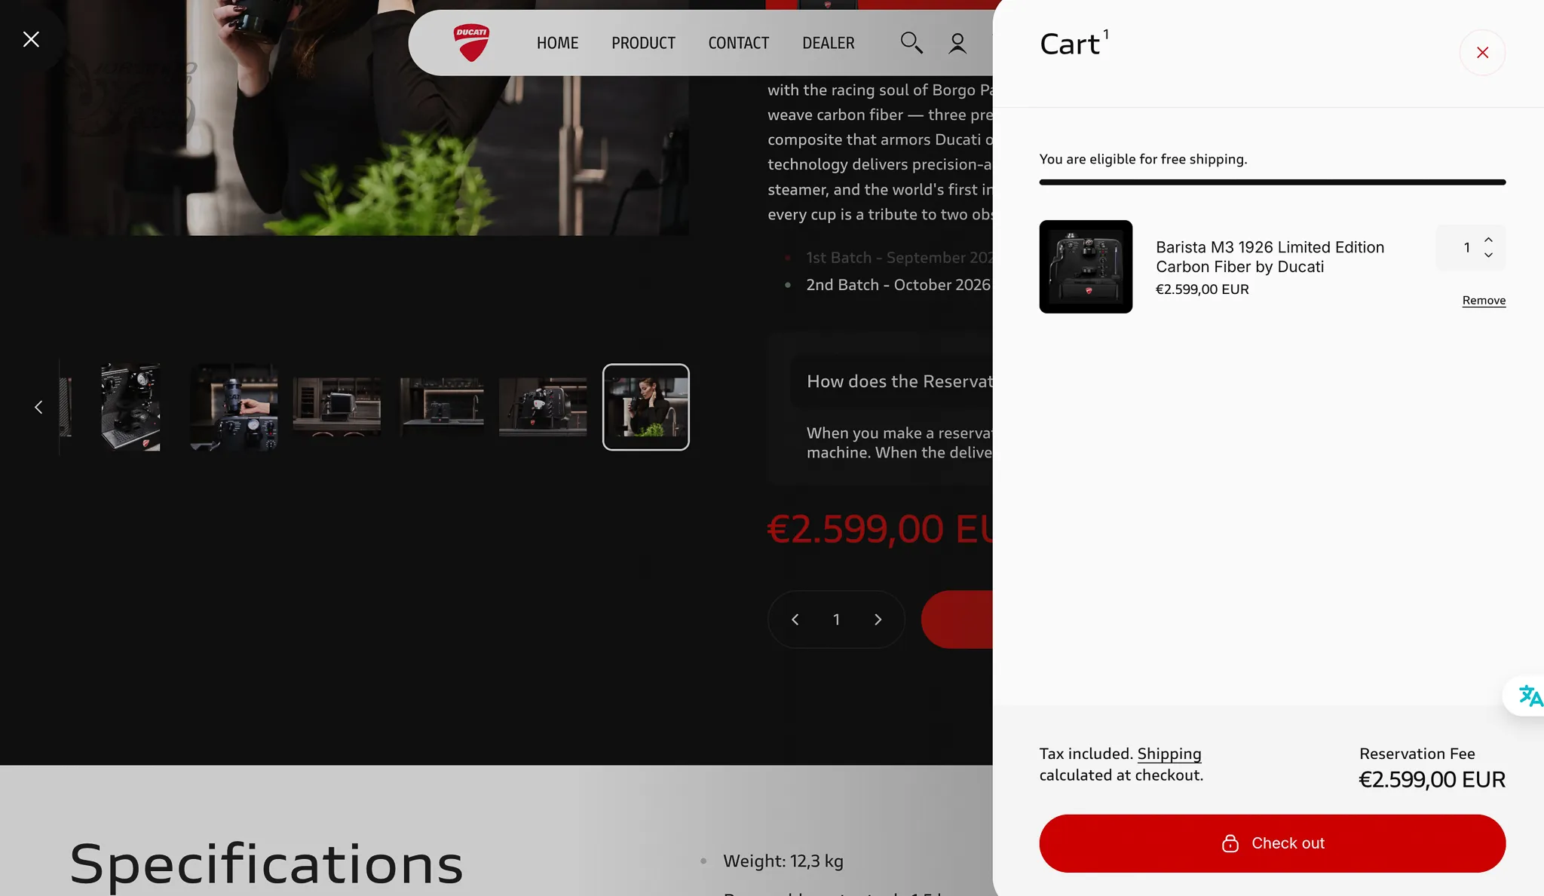Open the Shipping policy link
This screenshot has width=1544, height=896.
pyautogui.click(x=1169, y=754)
